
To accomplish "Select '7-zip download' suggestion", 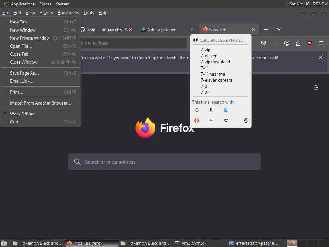I will pos(220,62).
